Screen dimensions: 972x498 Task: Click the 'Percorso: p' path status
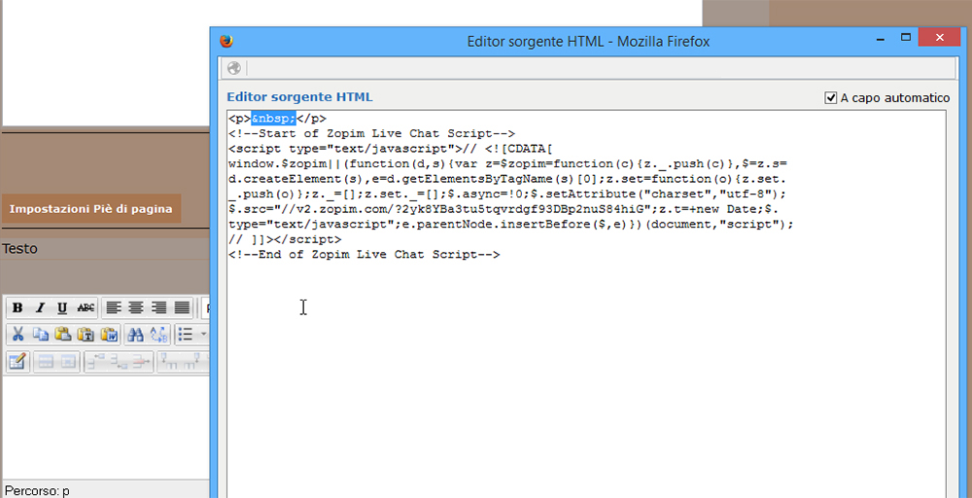tap(37, 490)
